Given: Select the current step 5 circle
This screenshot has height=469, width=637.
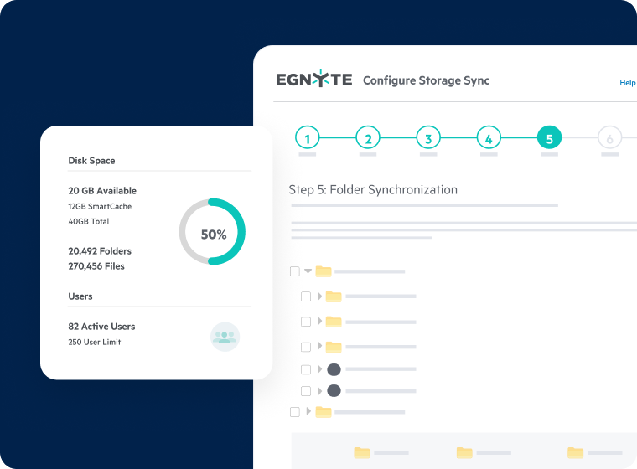Looking at the screenshot, I should 549,139.
